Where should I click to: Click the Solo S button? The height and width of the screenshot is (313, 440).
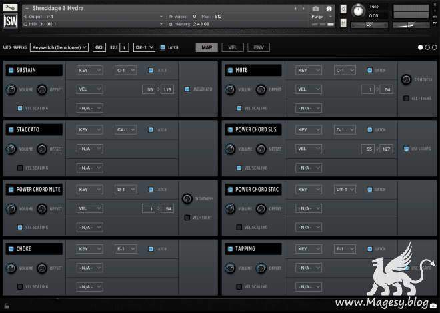tap(343, 9)
